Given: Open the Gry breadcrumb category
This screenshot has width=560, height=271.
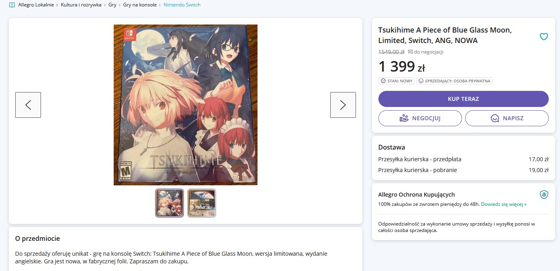Looking at the screenshot, I should pos(112,5).
